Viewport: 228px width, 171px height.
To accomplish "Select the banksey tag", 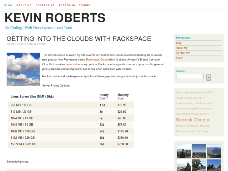I will 194,114.
